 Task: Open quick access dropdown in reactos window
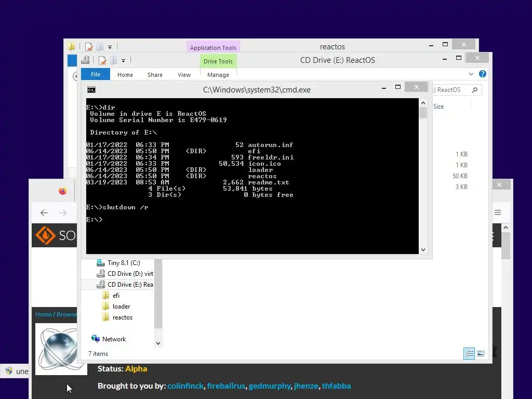tap(110, 47)
